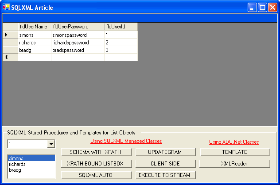Select the richards cell in the grid

click(x=35, y=42)
